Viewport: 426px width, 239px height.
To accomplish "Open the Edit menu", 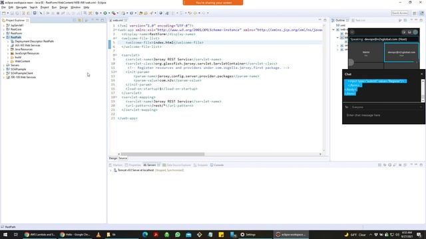I will [11, 7].
